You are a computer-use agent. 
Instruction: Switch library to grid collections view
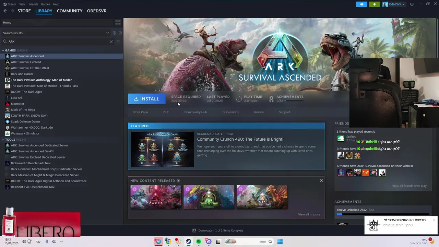point(118,22)
